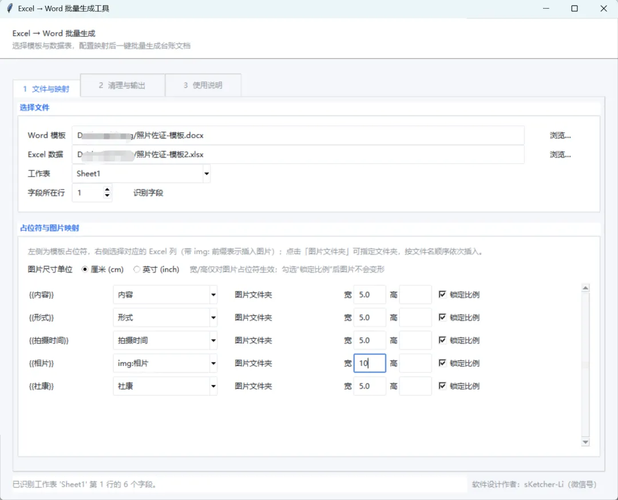The height and width of the screenshot is (500, 618).
Task: Click the feather app icon in title bar
Action: click(x=10, y=8)
